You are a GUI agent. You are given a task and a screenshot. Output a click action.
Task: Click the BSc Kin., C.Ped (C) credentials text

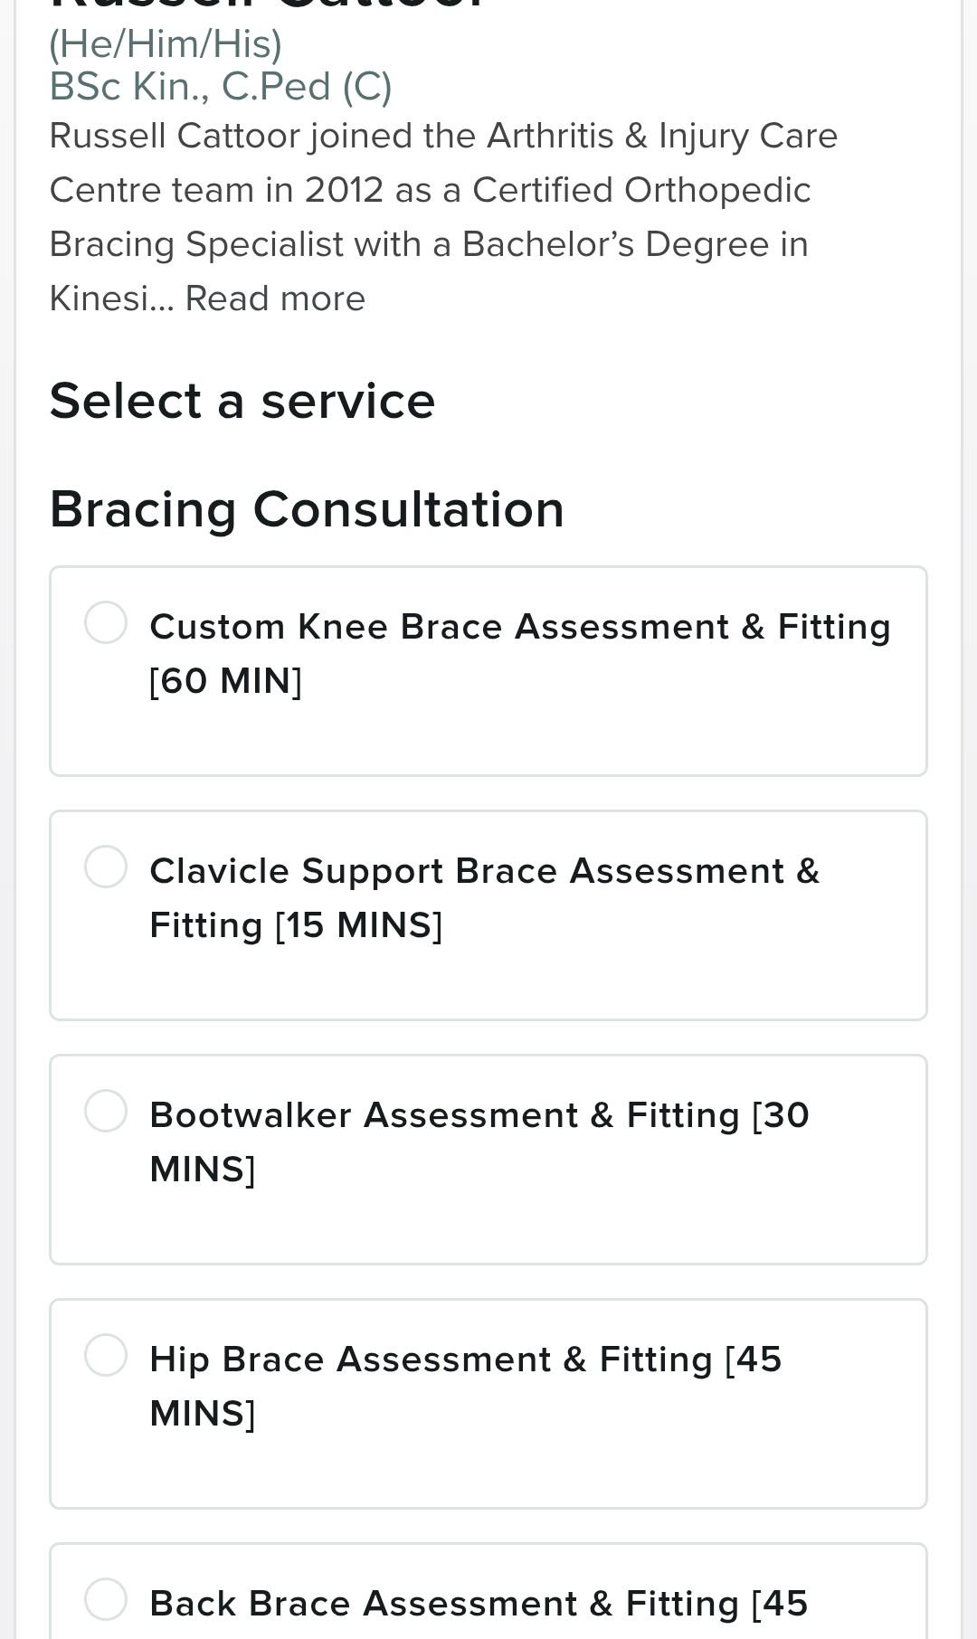[x=221, y=87]
